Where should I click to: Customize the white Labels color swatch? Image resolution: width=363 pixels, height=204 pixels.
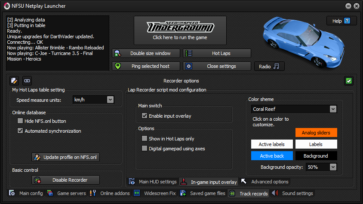tap(316, 144)
